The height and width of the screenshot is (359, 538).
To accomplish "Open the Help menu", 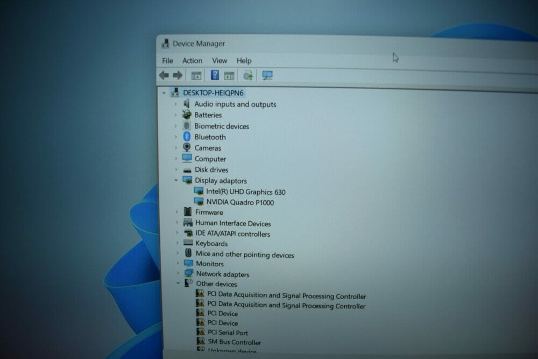I will coord(244,61).
